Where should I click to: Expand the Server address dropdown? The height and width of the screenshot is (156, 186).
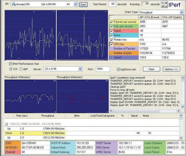(80, 69)
